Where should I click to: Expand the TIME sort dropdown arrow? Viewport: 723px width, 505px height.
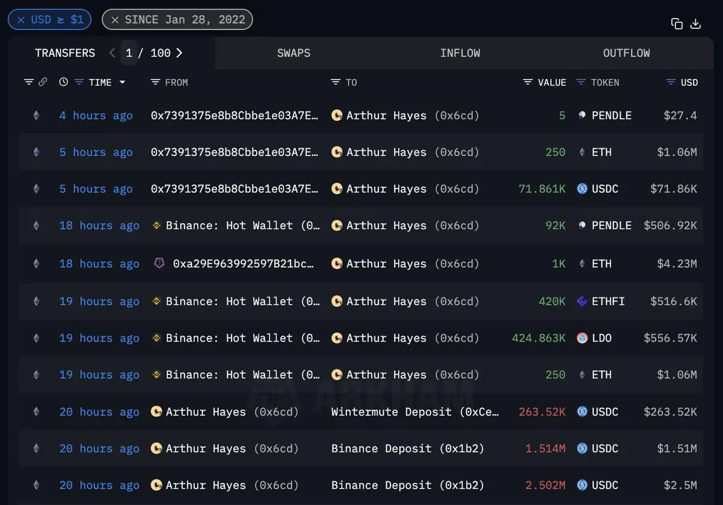122,82
